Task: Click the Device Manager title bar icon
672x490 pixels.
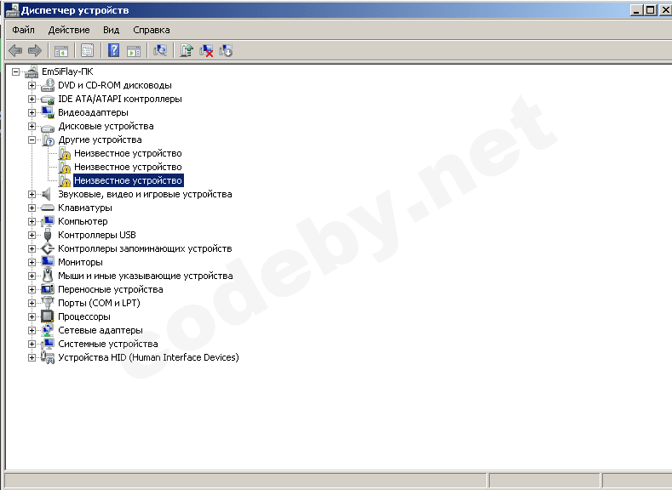Action: point(12,10)
